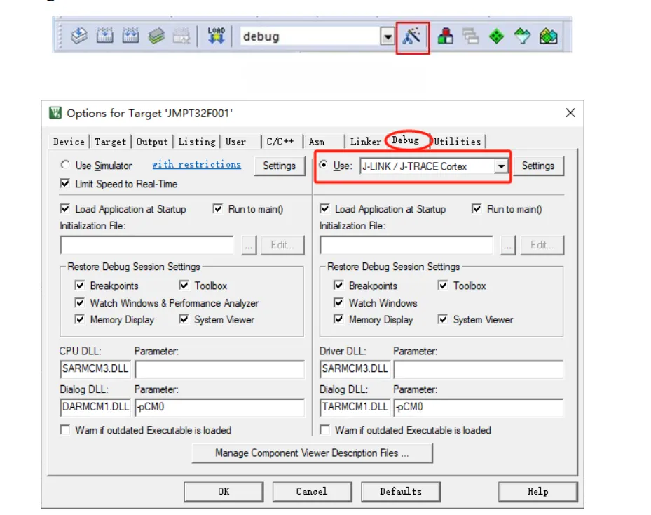The height and width of the screenshot is (515, 651).
Task: Close the Options for Target dialog
Action: 570,113
